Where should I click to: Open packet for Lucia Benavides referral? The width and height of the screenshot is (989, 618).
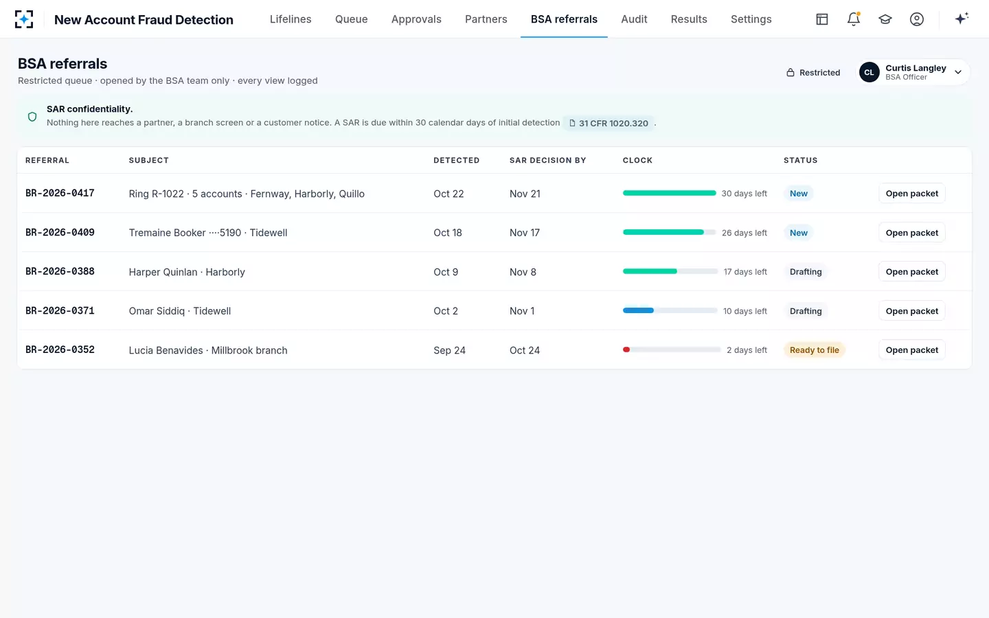(x=912, y=350)
